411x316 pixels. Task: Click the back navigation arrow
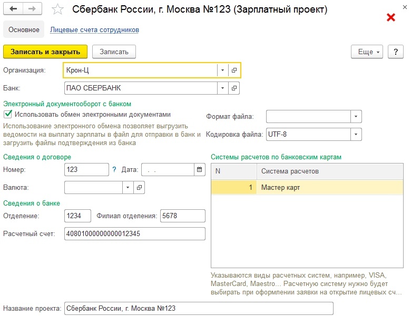pos(13,9)
